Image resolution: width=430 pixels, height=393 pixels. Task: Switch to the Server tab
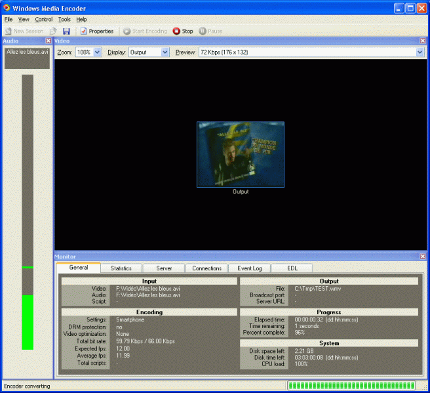coord(164,268)
